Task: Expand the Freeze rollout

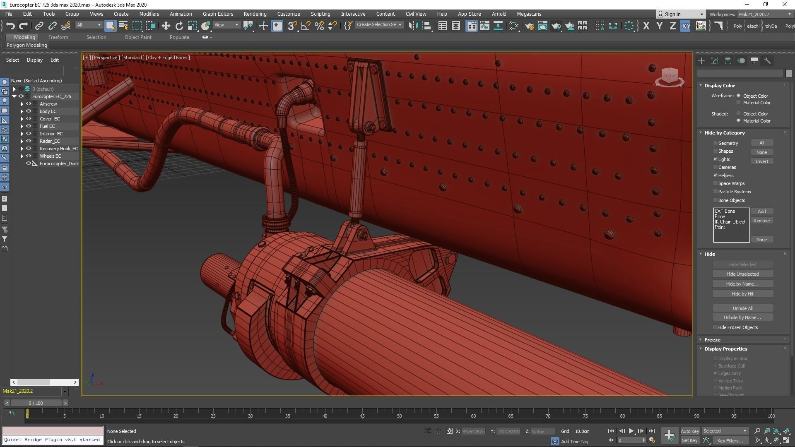Action: pyautogui.click(x=712, y=340)
